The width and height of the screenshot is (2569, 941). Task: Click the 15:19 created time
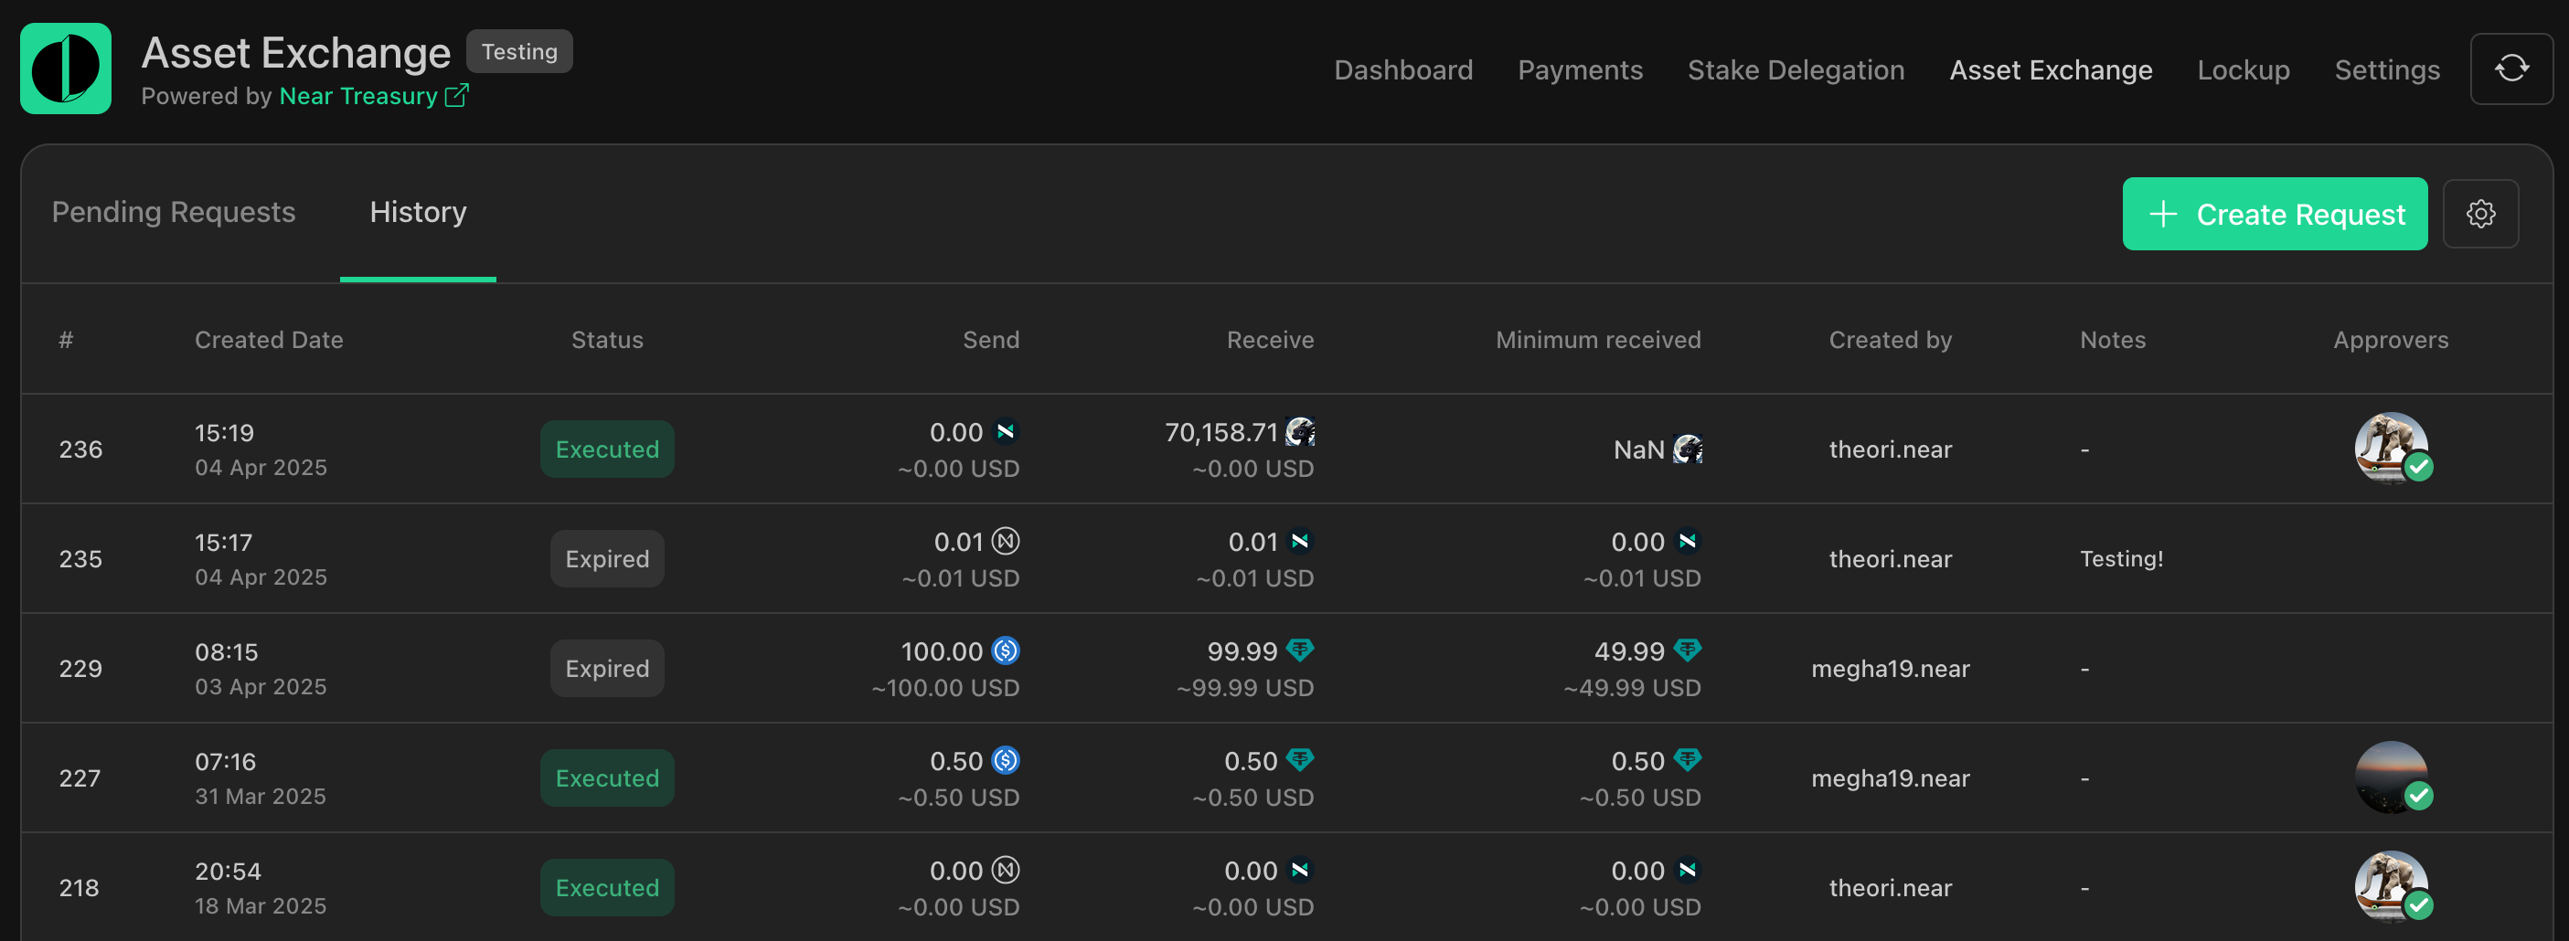pos(224,433)
